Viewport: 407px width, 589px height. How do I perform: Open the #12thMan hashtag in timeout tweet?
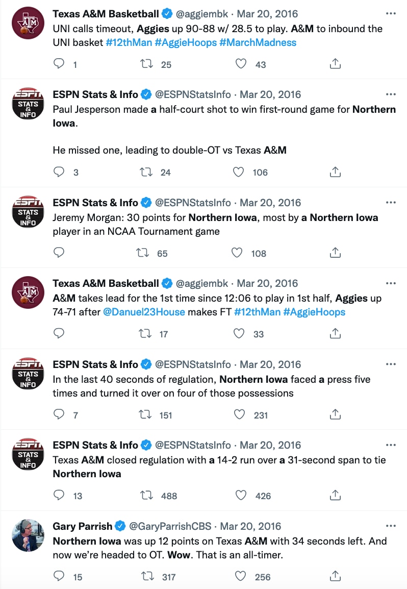click(x=129, y=42)
